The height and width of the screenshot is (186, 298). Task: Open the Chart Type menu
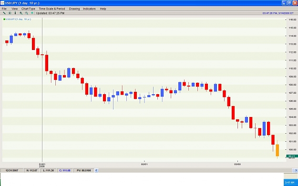pyautogui.click(x=28, y=9)
